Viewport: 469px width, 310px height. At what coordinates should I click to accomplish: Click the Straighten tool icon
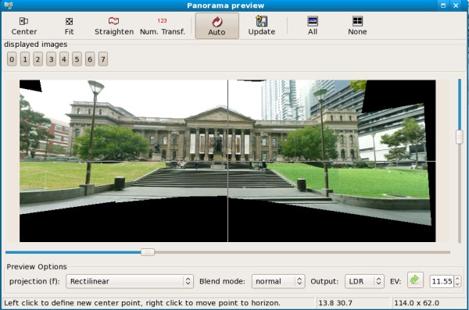(x=113, y=21)
